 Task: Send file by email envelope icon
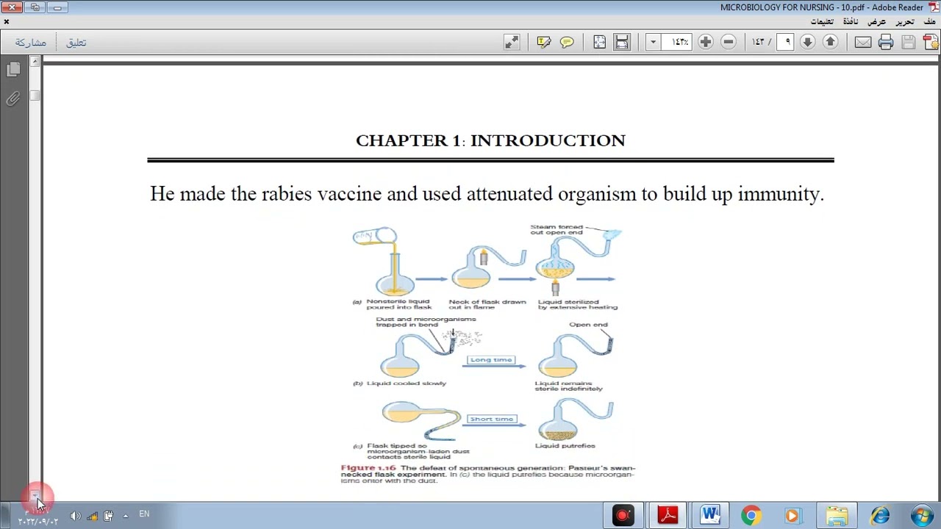[863, 43]
